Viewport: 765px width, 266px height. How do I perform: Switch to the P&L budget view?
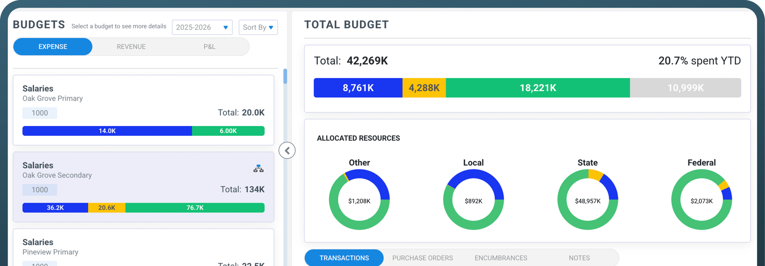coord(209,47)
